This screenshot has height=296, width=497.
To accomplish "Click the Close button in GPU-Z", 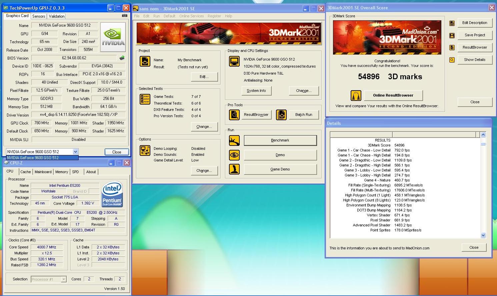I will tap(117, 152).
